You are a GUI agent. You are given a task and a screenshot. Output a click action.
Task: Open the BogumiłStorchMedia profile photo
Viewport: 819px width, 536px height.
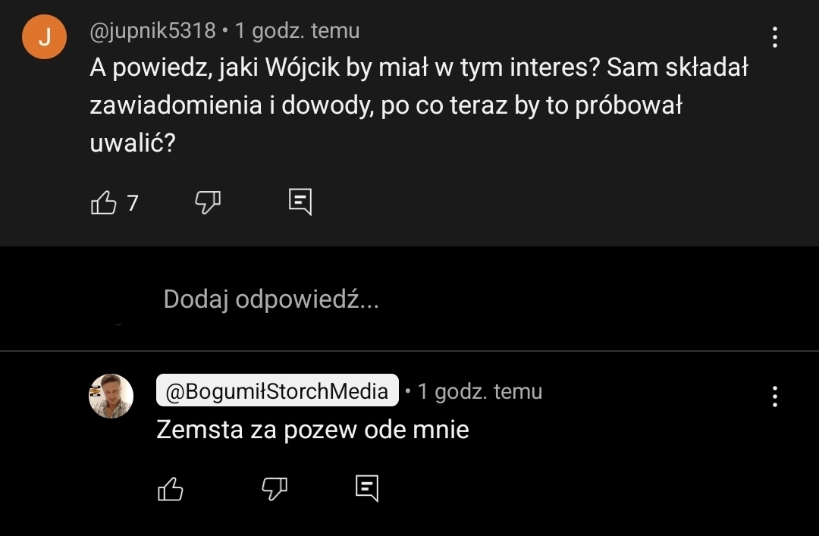point(111,396)
